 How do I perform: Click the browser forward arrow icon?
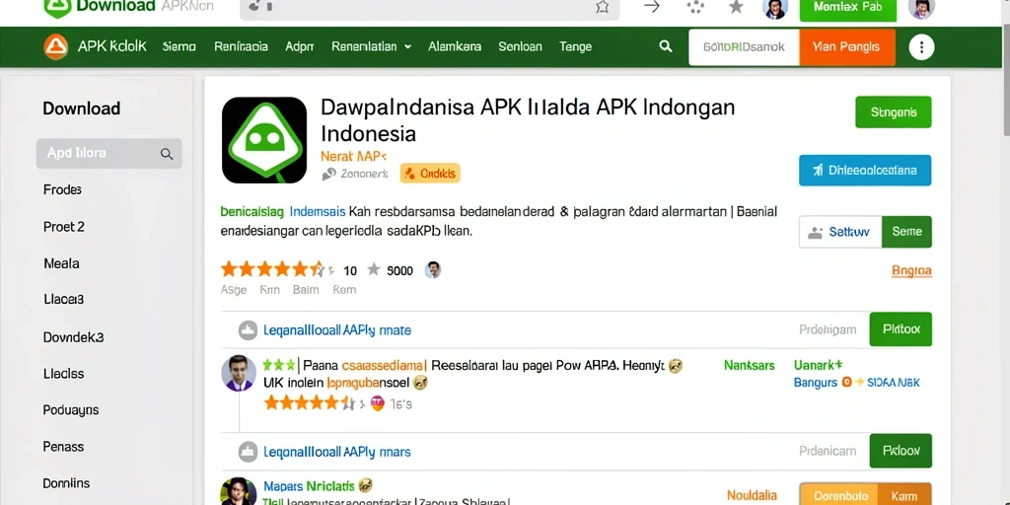click(x=652, y=7)
